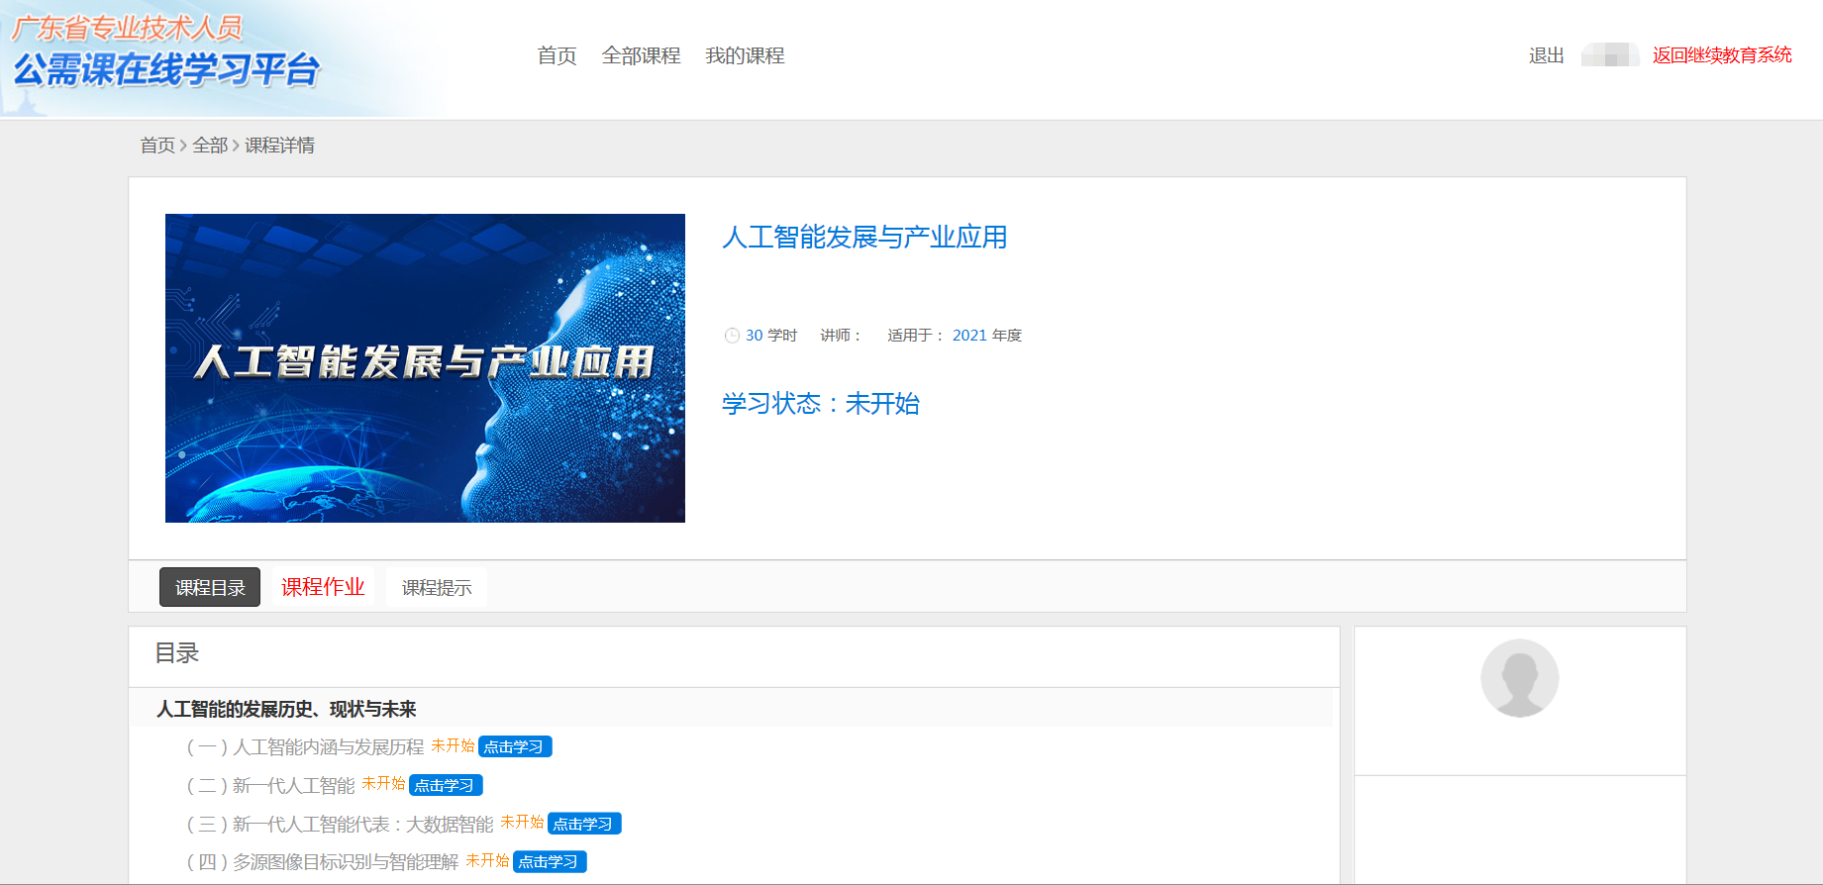Click section header 人工智能的发展历史、现状与未来
The height and width of the screenshot is (885, 1823).
pyautogui.click(x=286, y=709)
